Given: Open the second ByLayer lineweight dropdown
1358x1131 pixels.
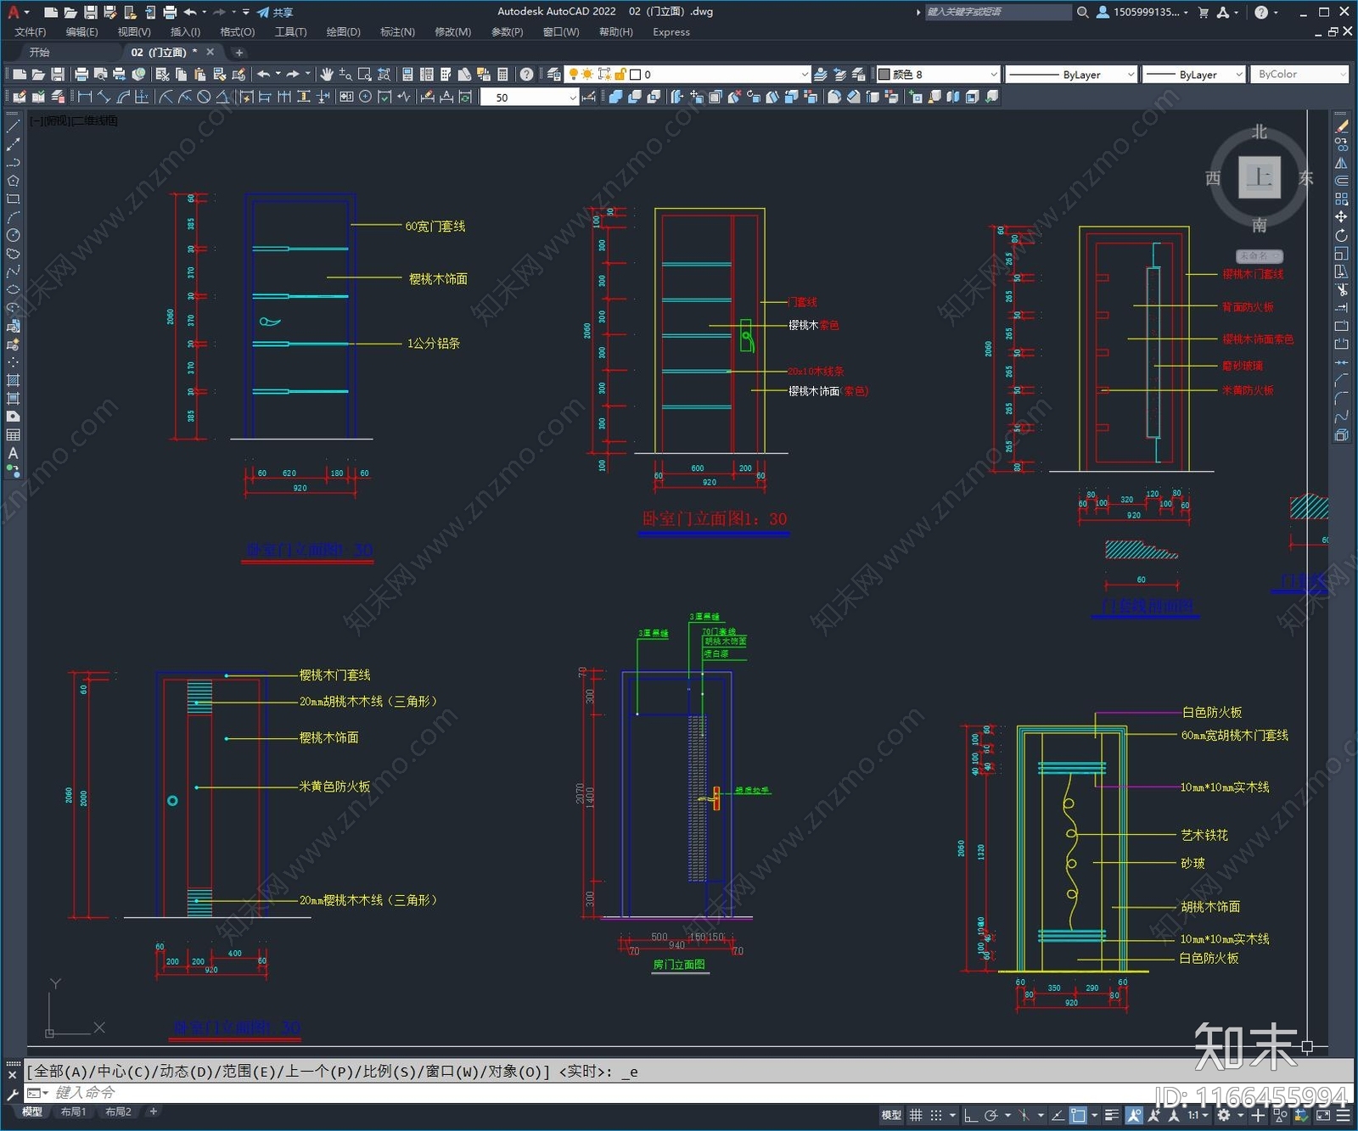Looking at the screenshot, I should (x=1193, y=75).
